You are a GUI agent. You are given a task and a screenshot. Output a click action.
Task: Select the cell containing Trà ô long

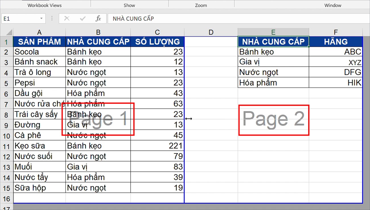pos(39,72)
